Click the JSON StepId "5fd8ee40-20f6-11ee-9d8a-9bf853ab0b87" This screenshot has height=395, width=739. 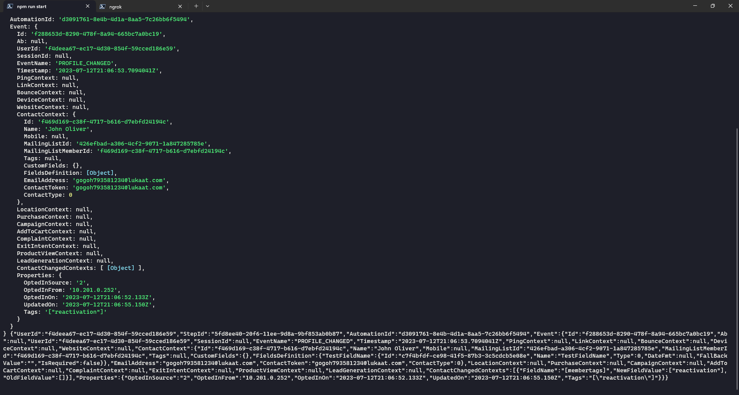click(277, 334)
